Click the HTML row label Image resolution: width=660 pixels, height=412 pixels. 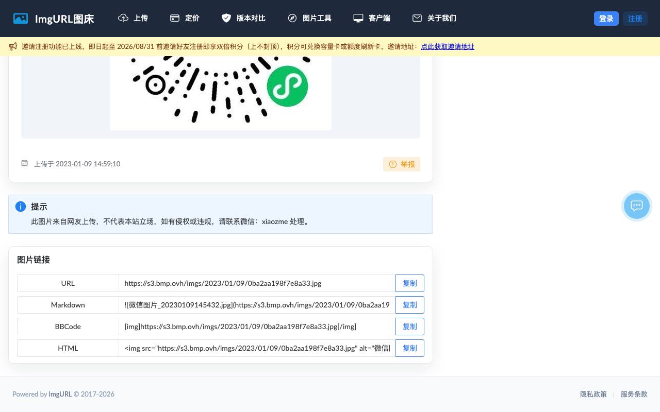point(68,348)
